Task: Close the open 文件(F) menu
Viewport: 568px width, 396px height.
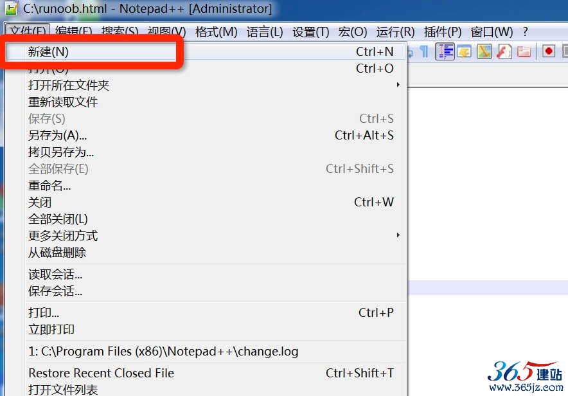Action: [28, 32]
